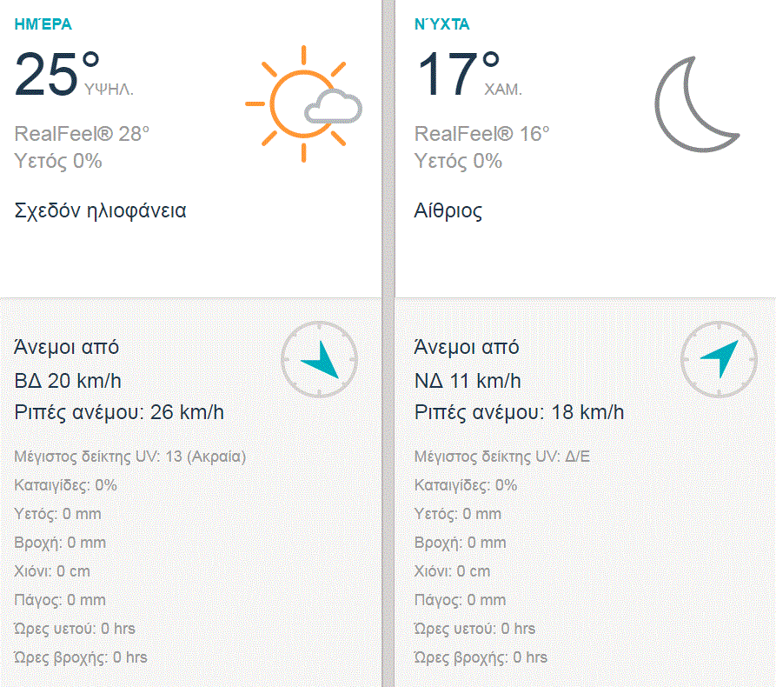The width and height of the screenshot is (776, 687).
Task: Click the RealFeel® 16° label
Action: click(x=482, y=134)
